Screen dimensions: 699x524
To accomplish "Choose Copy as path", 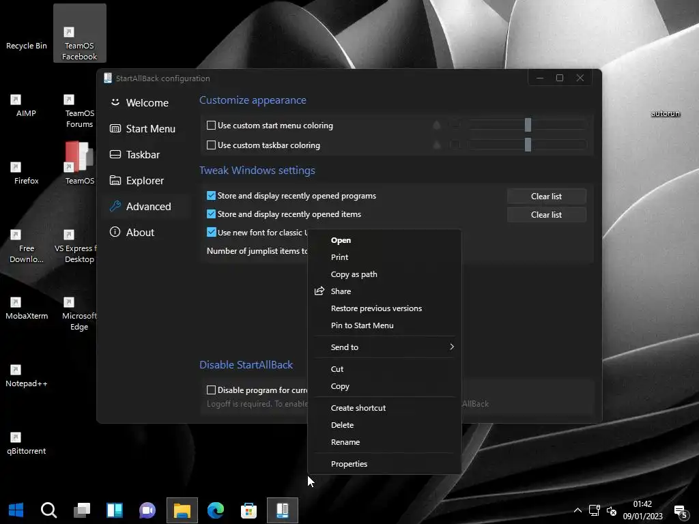I will 384,274.
